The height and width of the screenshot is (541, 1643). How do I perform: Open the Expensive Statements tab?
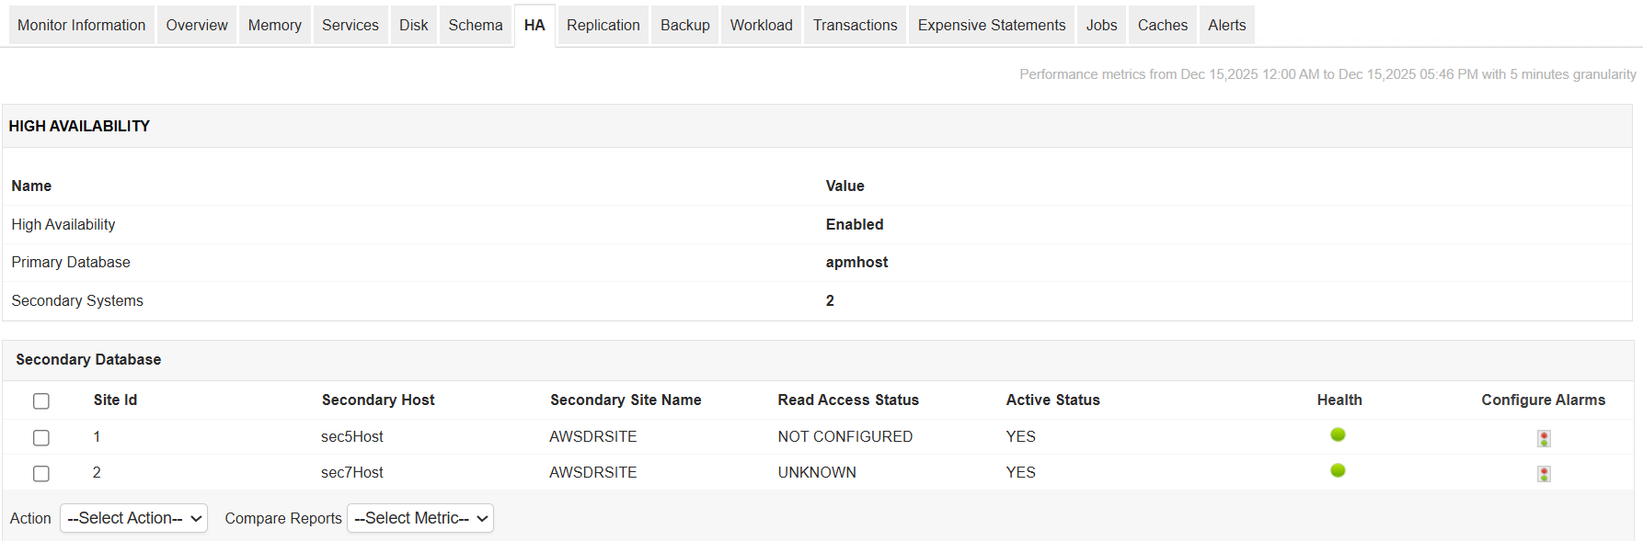coord(991,25)
